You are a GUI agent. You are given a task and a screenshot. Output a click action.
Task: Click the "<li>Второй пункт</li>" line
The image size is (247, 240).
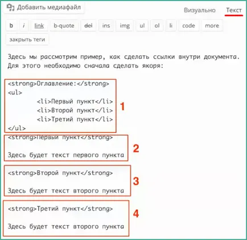75,110
